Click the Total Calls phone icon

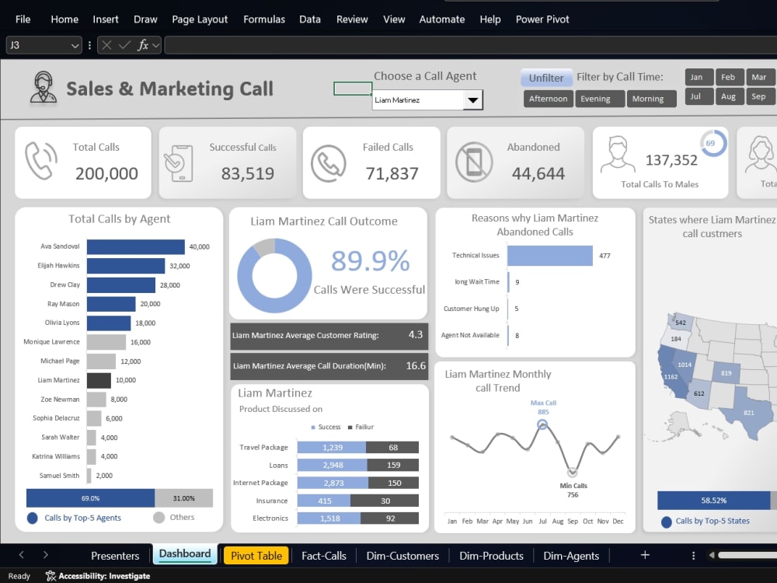click(41, 161)
